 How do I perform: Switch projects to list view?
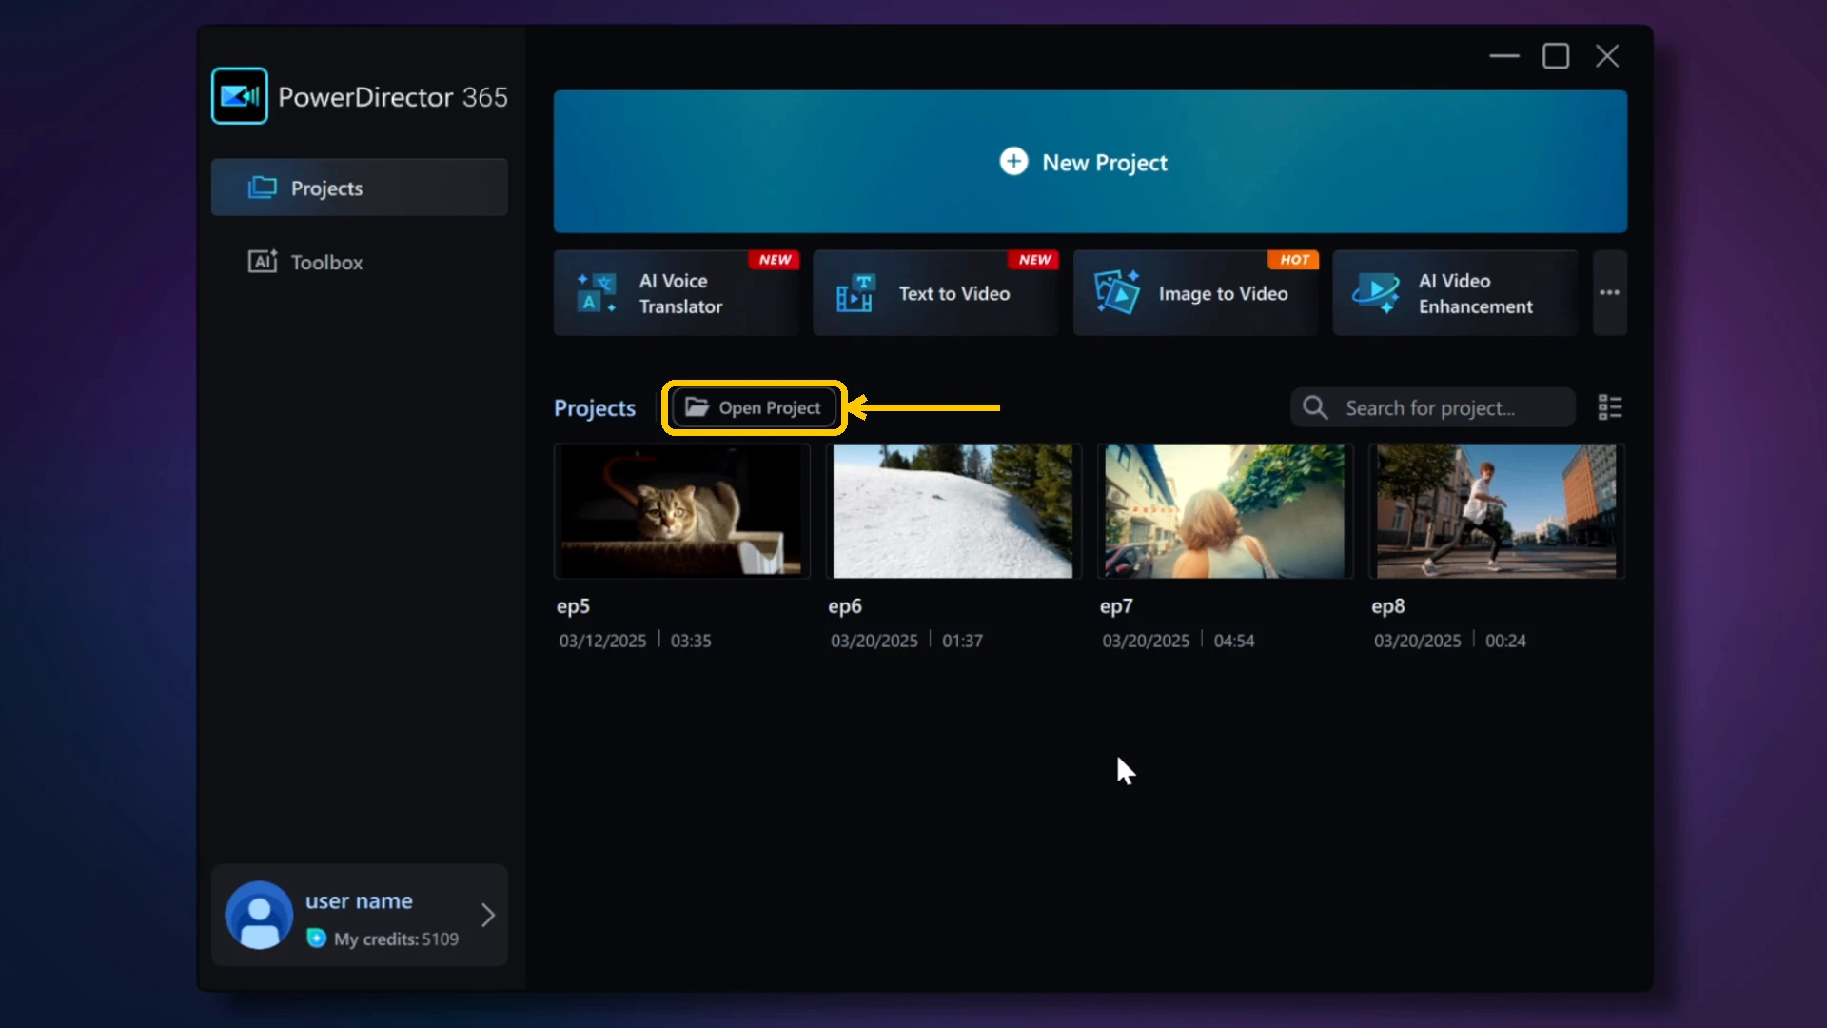(1609, 407)
